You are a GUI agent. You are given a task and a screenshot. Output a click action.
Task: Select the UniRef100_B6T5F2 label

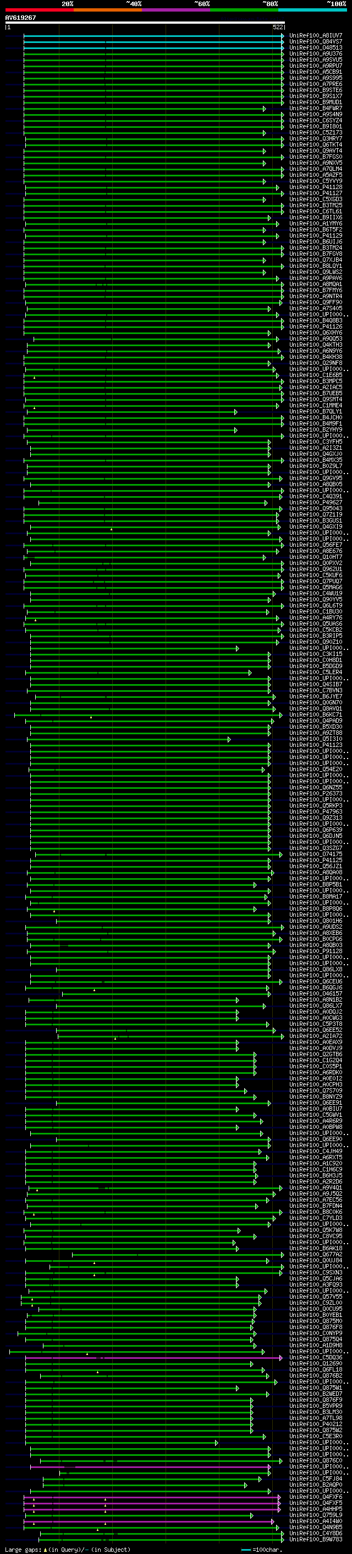click(x=316, y=229)
